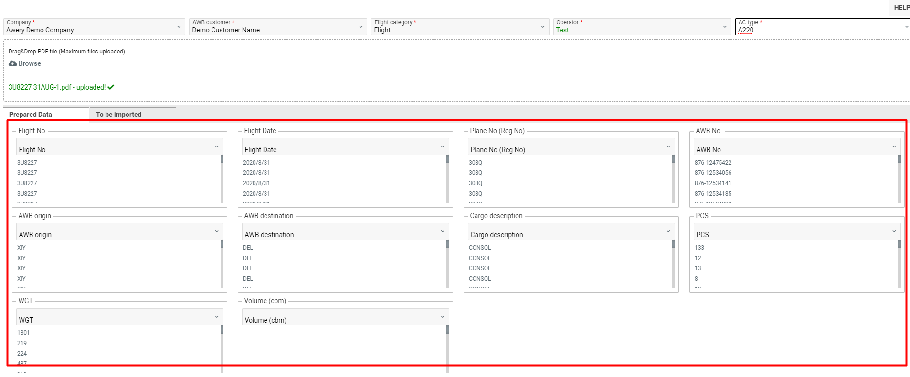Expand the Flight No column mapping dropdown
Image resolution: width=910 pixels, height=377 pixels.
click(x=119, y=147)
